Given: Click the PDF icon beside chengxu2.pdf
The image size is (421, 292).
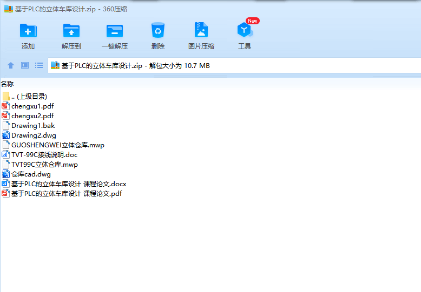Looking at the screenshot, I should tap(5, 116).
